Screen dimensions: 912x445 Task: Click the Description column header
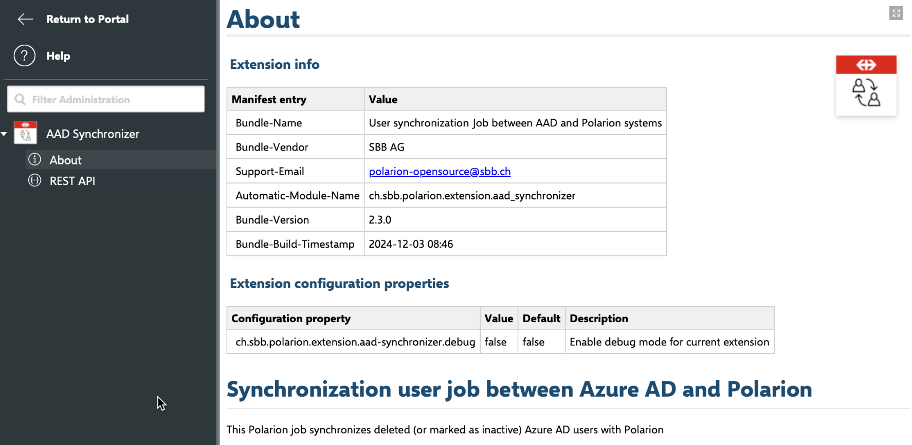(x=670, y=318)
